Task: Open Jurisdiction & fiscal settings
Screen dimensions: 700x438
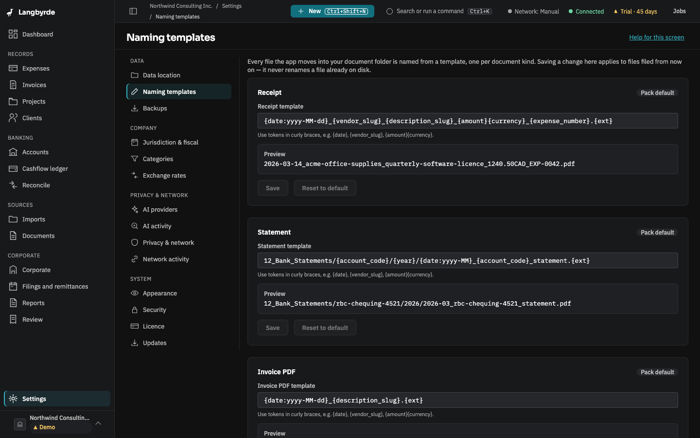Action: pos(179,142)
